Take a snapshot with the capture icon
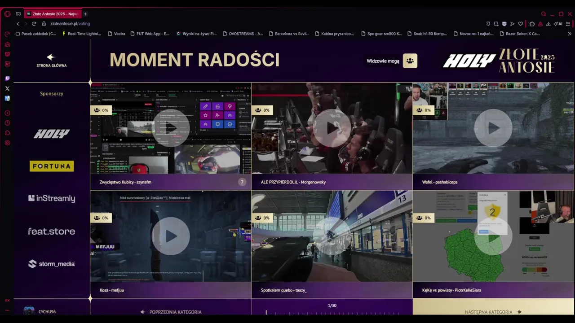575x323 pixels. pos(496,24)
